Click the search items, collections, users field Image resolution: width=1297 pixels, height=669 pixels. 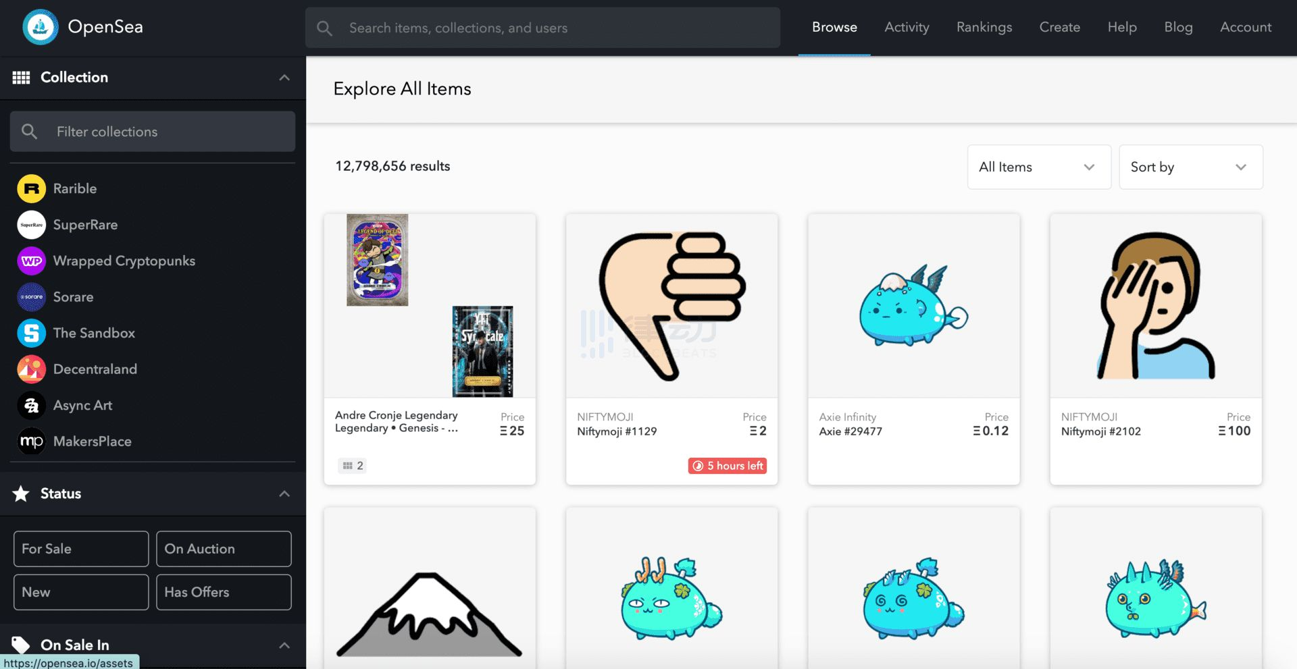(542, 28)
